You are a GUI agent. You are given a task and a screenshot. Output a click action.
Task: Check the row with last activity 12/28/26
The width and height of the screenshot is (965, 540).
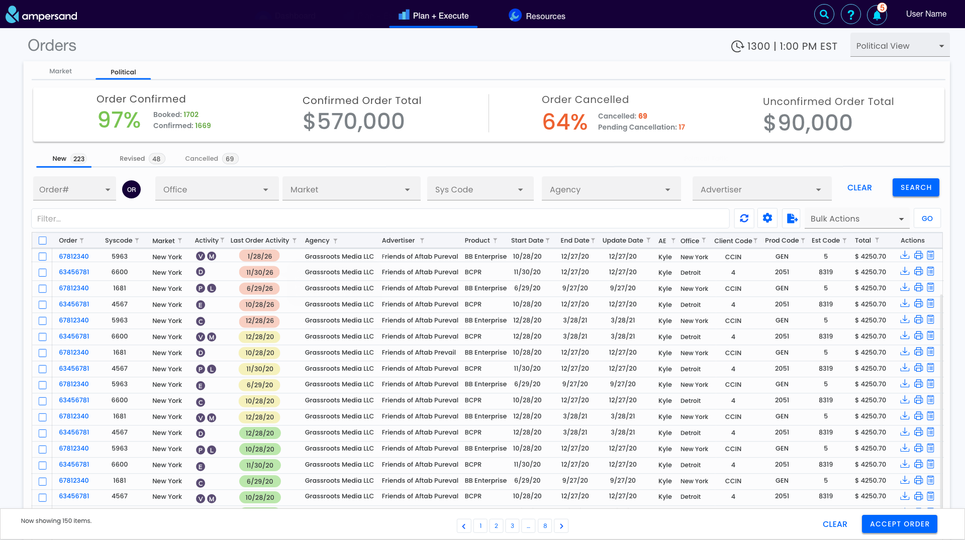tap(43, 321)
